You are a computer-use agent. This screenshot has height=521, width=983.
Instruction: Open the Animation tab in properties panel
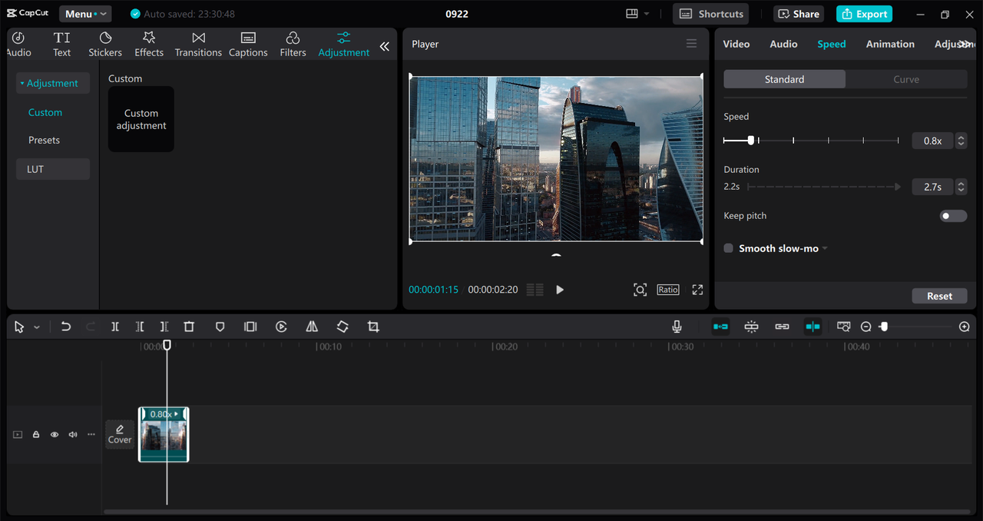click(x=890, y=44)
